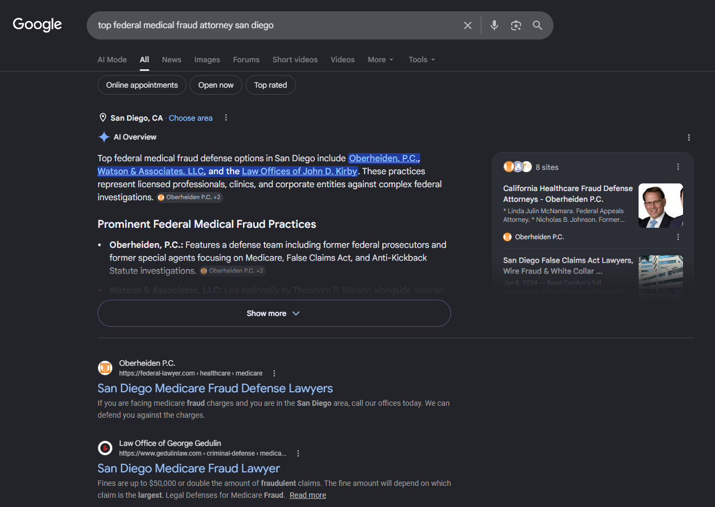Start voice search with microphone icon
Viewport: 715px width, 507px height.
click(494, 25)
